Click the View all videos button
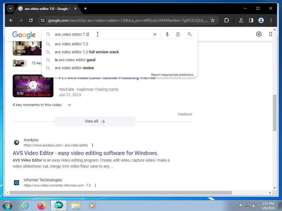282x211 pixels. click(x=95, y=121)
